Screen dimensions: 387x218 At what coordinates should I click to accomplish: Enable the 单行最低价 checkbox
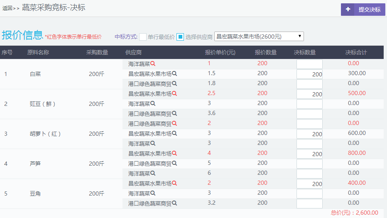pos(143,37)
